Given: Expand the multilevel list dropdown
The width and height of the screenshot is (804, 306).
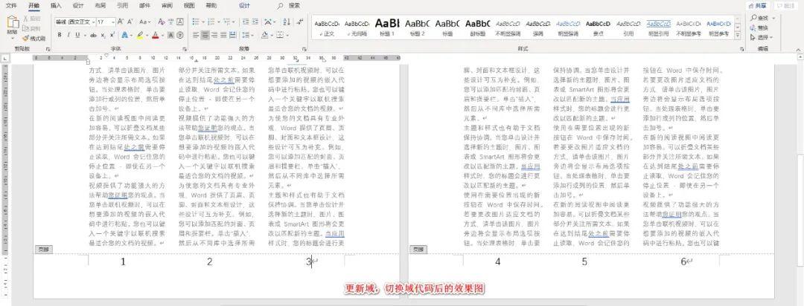Looking at the screenshot, I should [x=233, y=22].
